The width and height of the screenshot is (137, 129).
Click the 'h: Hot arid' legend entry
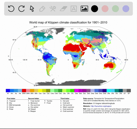click(65, 101)
